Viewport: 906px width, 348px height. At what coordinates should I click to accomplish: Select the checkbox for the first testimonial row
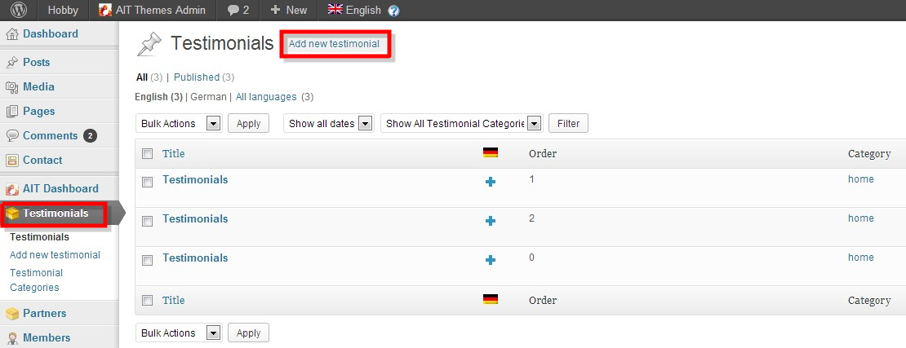(148, 183)
